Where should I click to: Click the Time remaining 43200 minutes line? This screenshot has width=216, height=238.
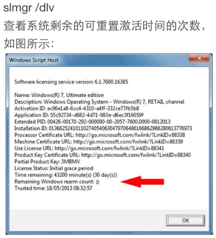click(66, 175)
